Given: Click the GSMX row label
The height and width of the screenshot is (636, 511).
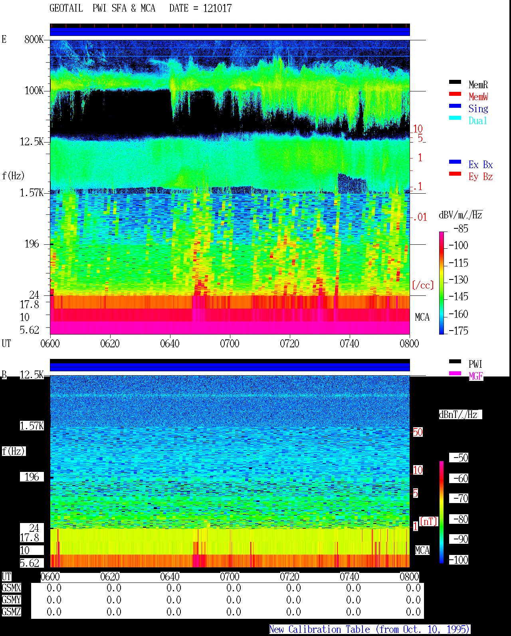Looking at the screenshot, I should pos(11,588).
